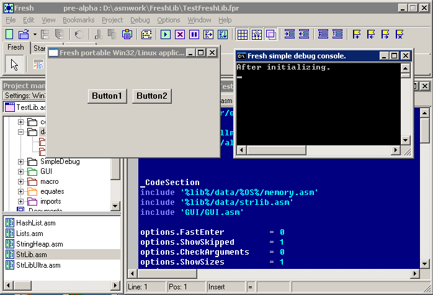This screenshot has width=433, height=295.
Task: Click Button2 in the form window
Action: (x=152, y=96)
